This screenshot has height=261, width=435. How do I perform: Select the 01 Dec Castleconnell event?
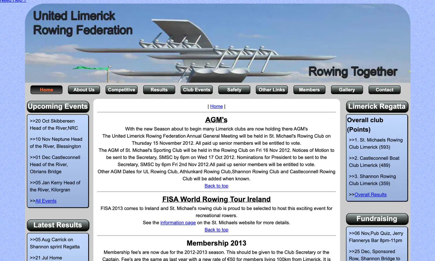tap(55, 164)
